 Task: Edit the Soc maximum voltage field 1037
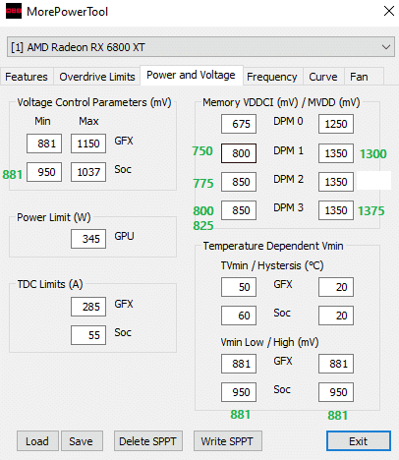[88, 172]
